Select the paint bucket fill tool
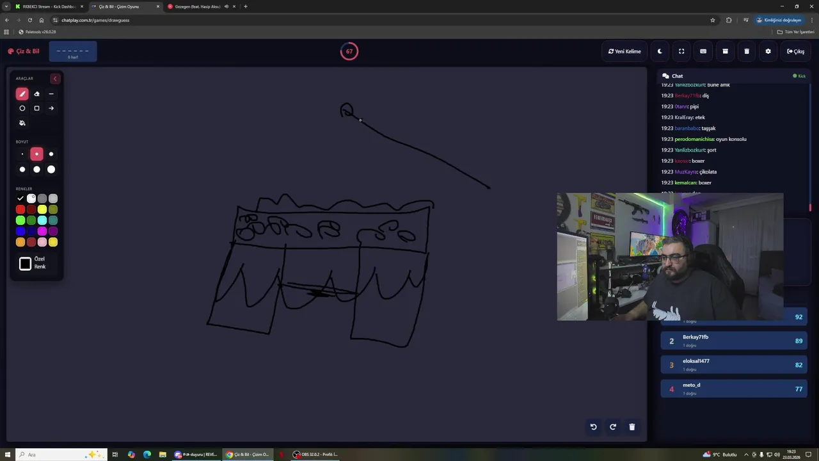The width and height of the screenshot is (819, 461). (x=22, y=123)
